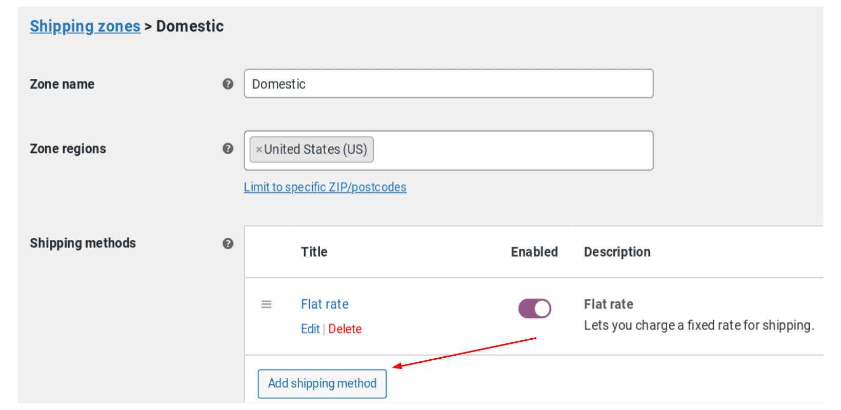This screenshot has width=841, height=410.
Task: Open the Shipping zones breadcrumb link
Action: tap(85, 26)
